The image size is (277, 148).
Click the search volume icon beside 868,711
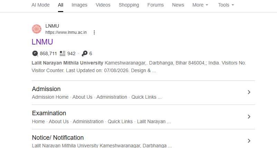coord(35,53)
